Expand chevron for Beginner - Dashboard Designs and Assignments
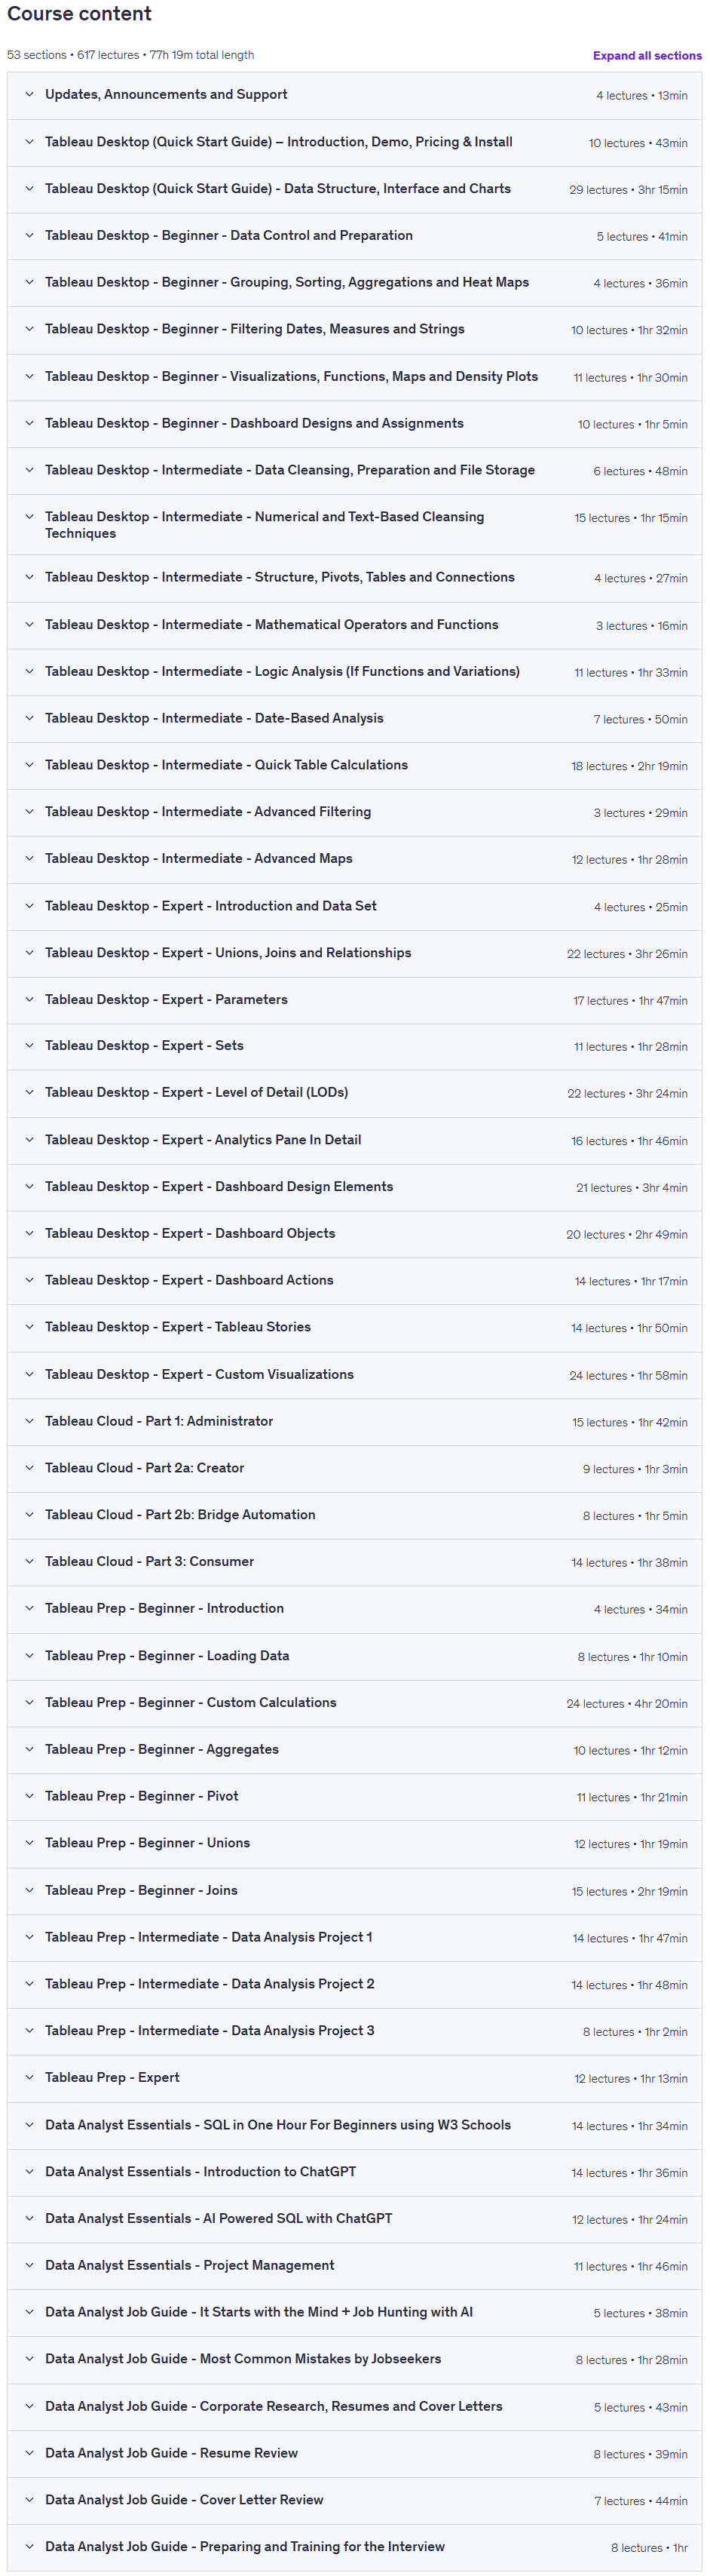710x2576 pixels. click(29, 423)
